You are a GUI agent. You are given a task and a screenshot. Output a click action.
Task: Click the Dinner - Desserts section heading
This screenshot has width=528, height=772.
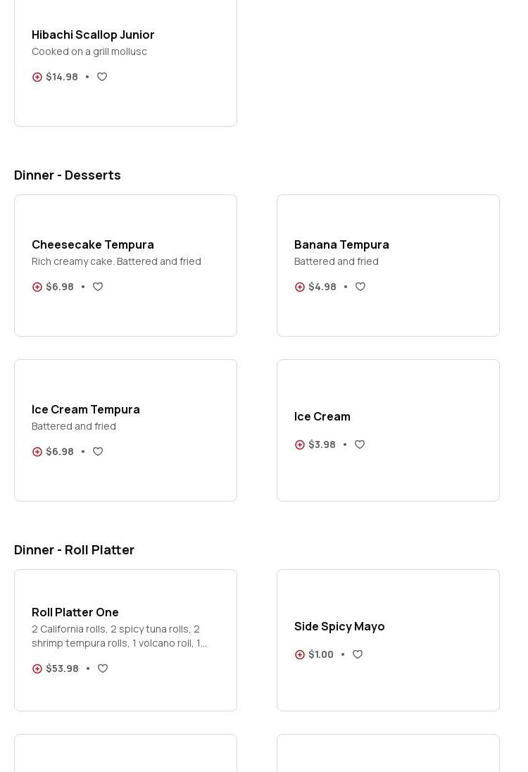(68, 175)
